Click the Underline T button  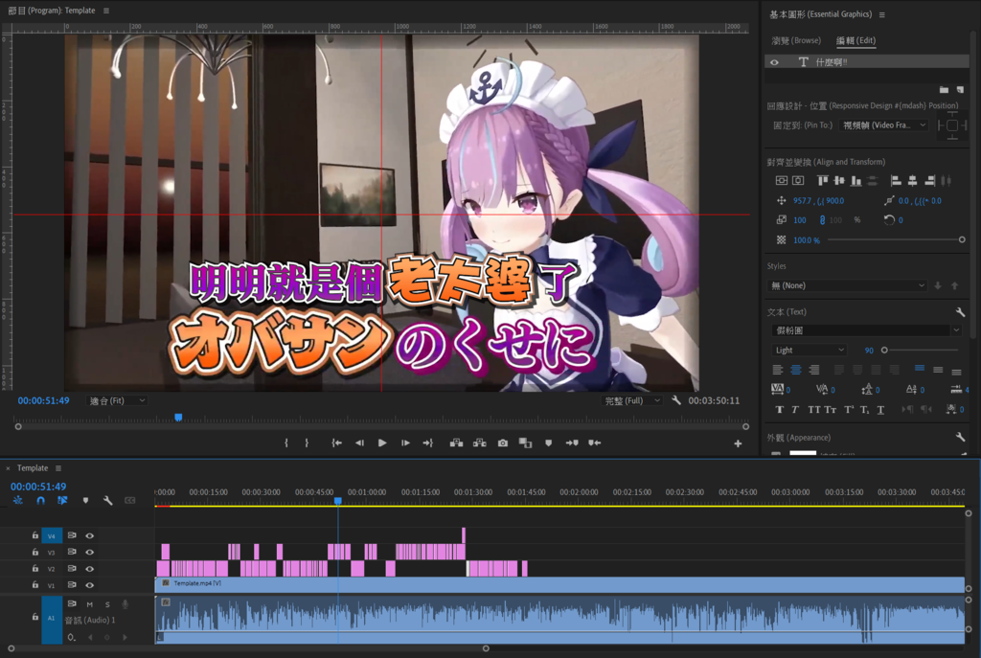[881, 410]
